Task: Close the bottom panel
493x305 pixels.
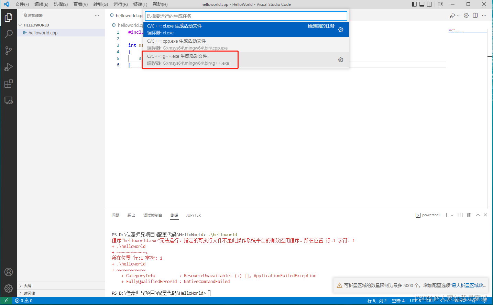Action: click(x=485, y=215)
